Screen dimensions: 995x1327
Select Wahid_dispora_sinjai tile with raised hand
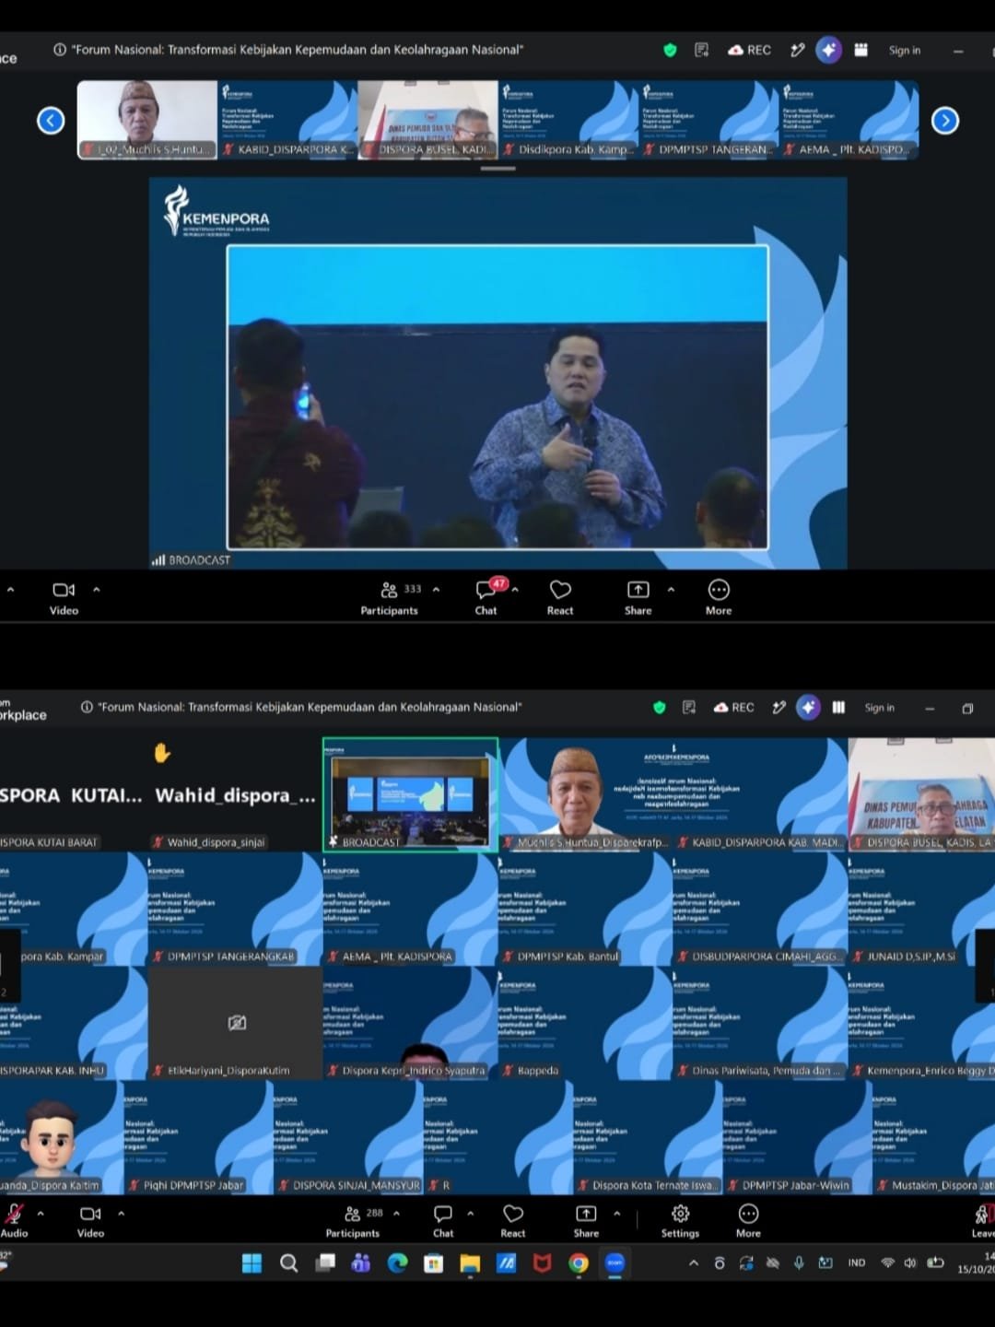pyautogui.click(x=235, y=793)
